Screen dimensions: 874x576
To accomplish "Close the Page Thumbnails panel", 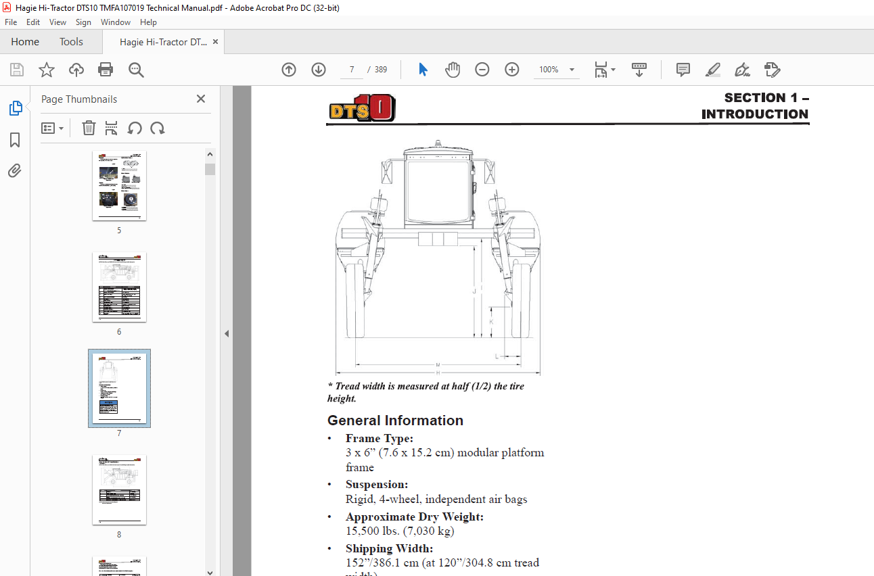I will [x=201, y=99].
